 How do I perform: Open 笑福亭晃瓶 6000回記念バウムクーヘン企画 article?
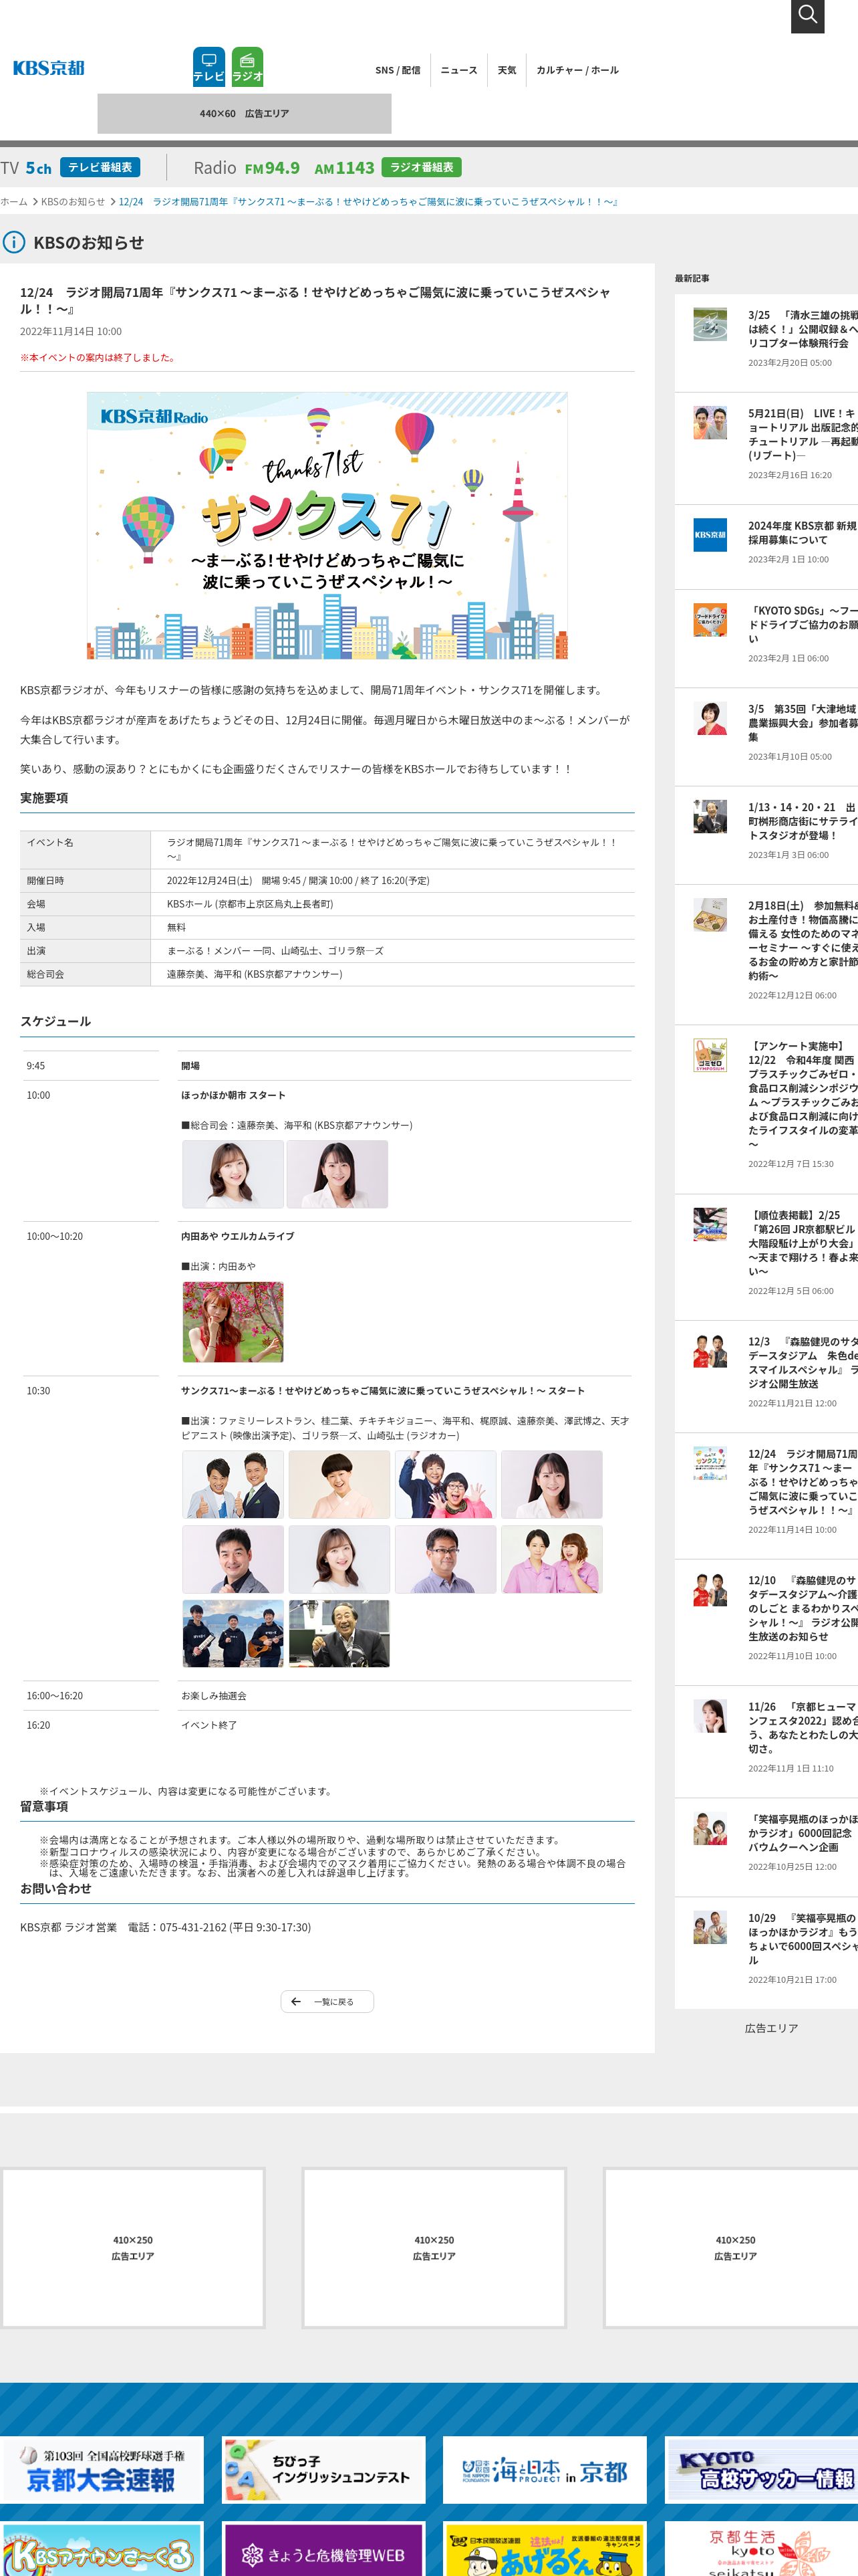pyautogui.click(x=803, y=1832)
